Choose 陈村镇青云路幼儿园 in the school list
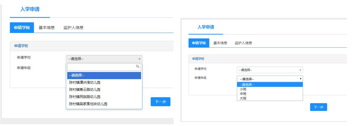Viewport: 353px width, 126px height. coord(85,90)
